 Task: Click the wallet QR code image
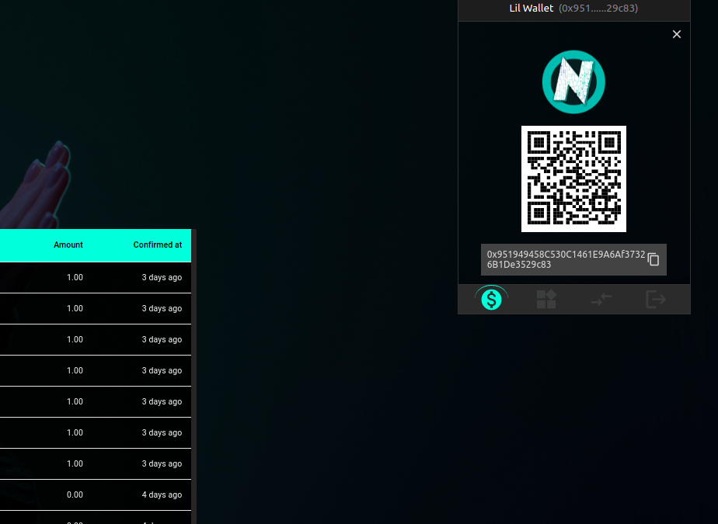point(573,179)
